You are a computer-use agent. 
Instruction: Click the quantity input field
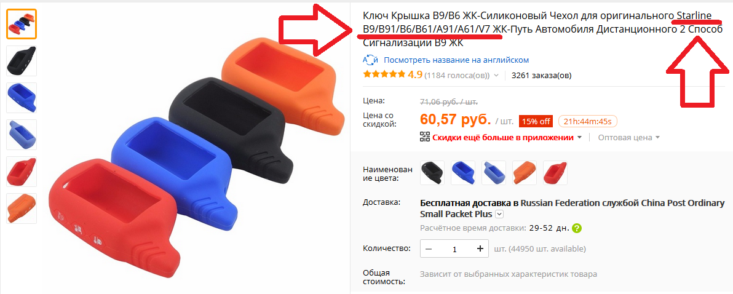point(454,248)
